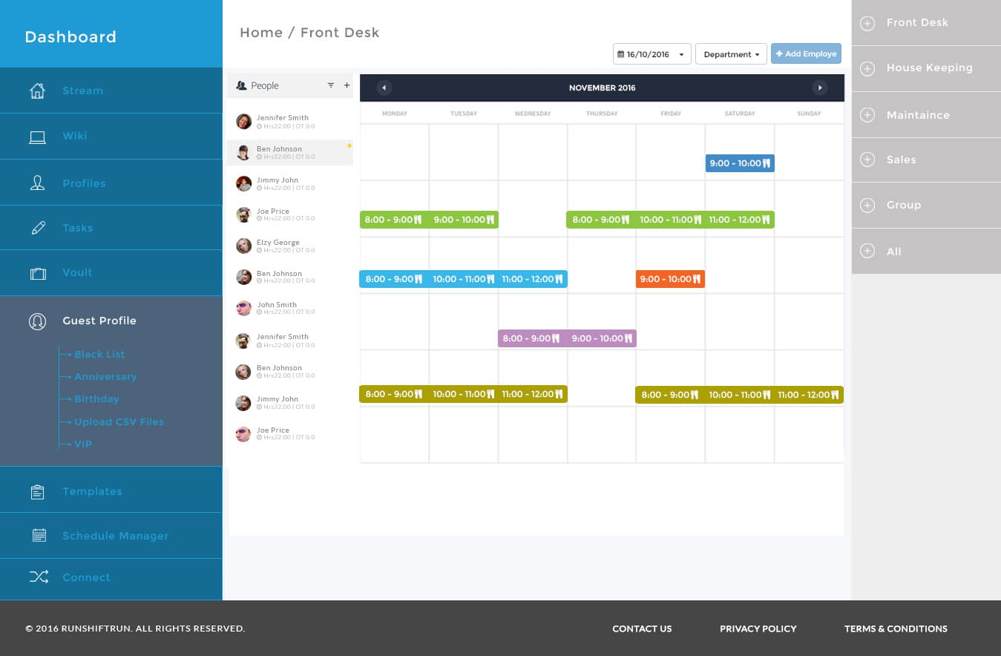Click the Add Employe button
Image resolution: width=1001 pixels, height=656 pixels.
(x=806, y=53)
